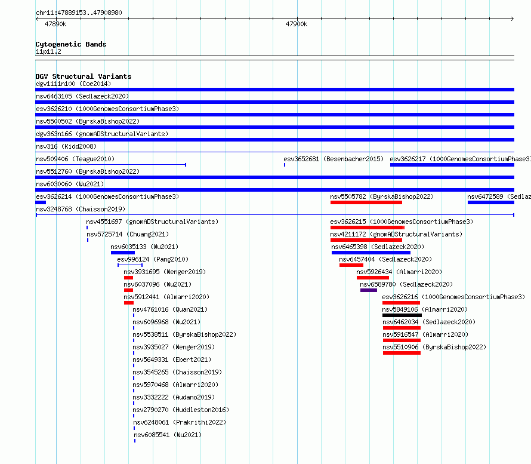This screenshot has width=531, height=464.
Task: Click the chr11:47889153..47908980 coordinates label
Action: pyautogui.click(x=79, y=13)
